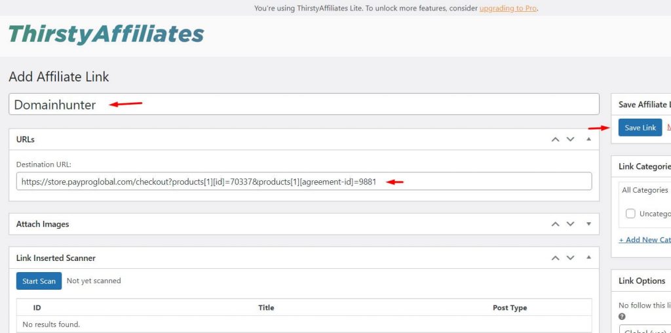Click the No follow help question icon
Viewport: 671px width, 333px height.
pyautogui.click(x=622, y=317)
